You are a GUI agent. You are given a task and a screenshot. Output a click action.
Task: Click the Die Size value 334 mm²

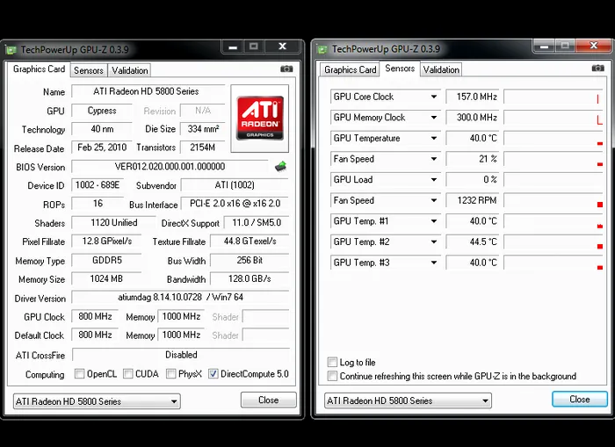coord(202,129)
